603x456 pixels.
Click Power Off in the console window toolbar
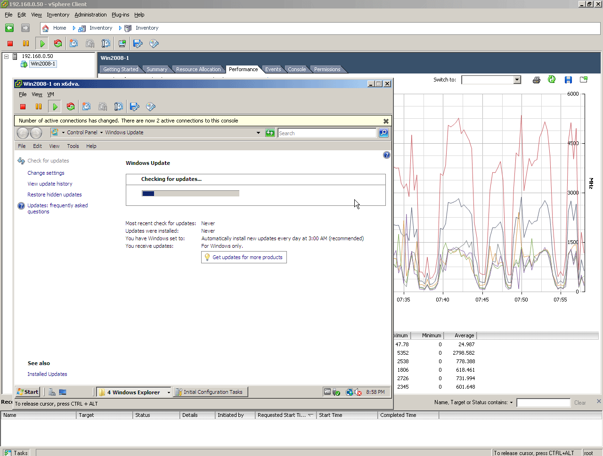(x=23, y=106)
